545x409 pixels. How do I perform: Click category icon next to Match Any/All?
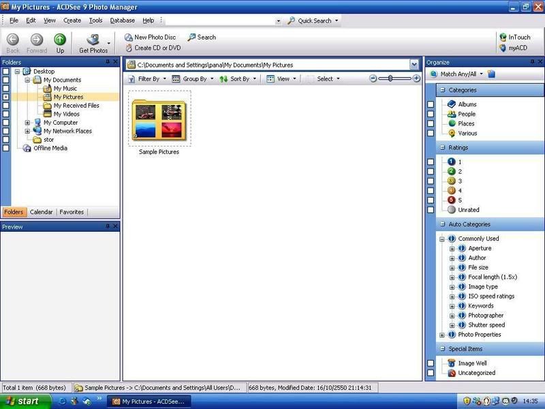(491, 74)
